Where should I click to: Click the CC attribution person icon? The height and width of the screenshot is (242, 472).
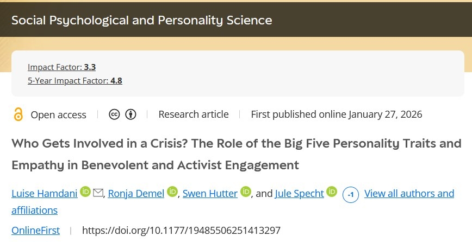(x=131, y=114)
